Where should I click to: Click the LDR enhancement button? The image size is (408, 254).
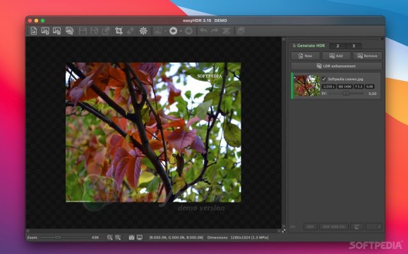coord(336,66)
